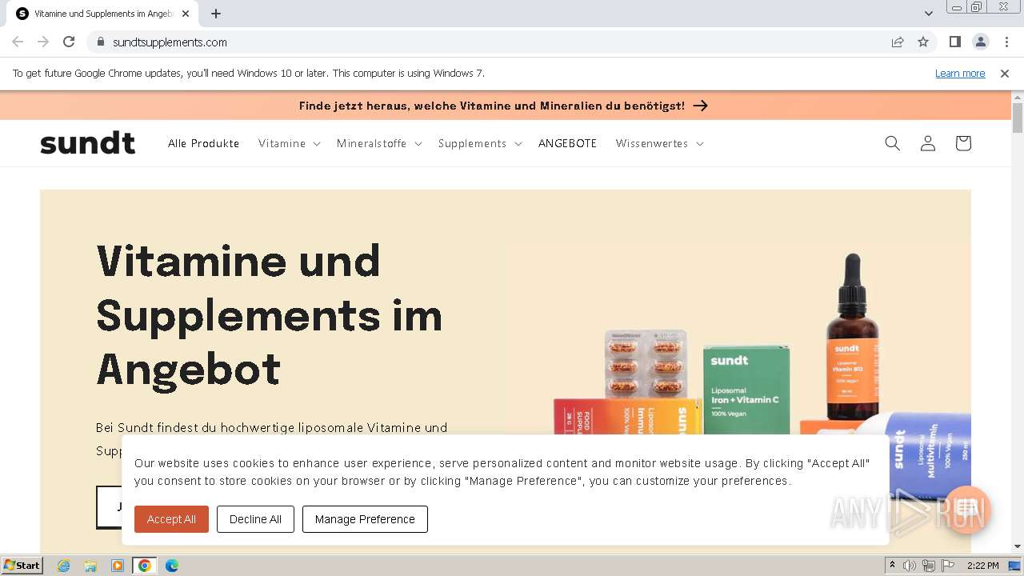Launch Windows Media Player from taskbar

[x=118, y=566]
